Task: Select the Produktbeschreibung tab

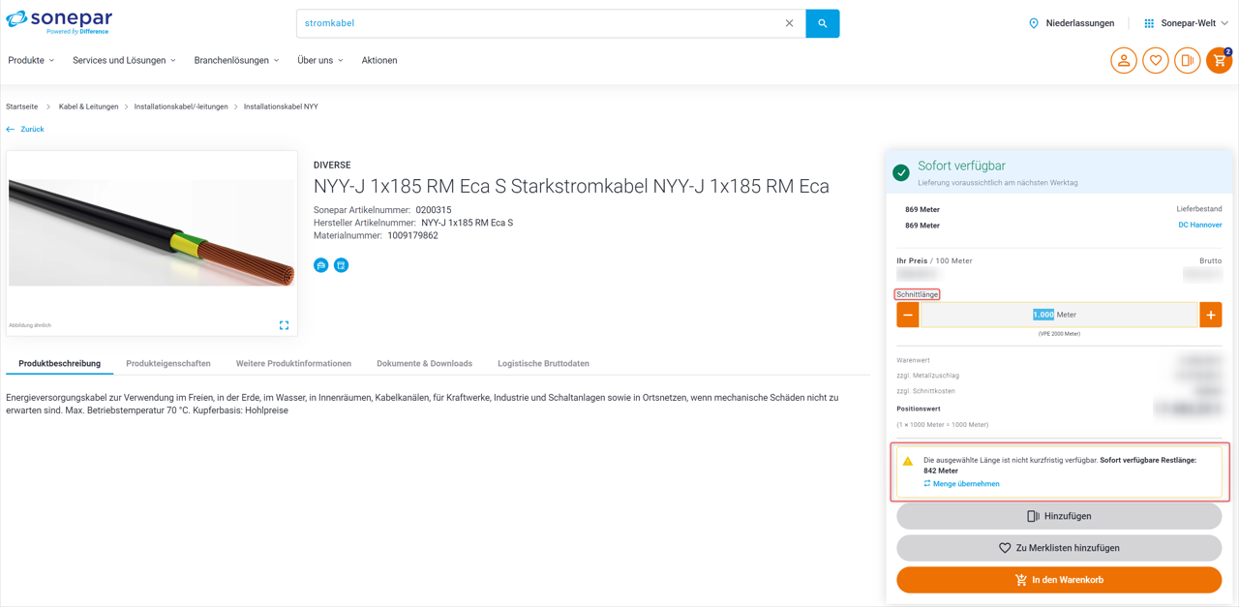Action: tap(59, 364)
